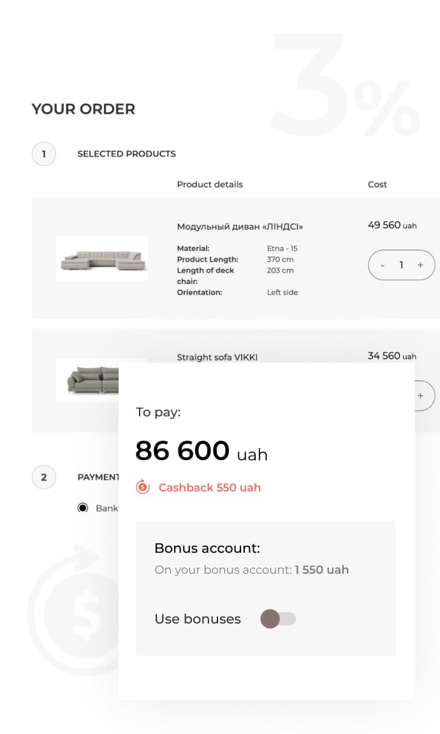Decrease quantity of the ЛІНДСІ sofa
The height and width of the screenshot is (734, 440).
coord(383,265)
